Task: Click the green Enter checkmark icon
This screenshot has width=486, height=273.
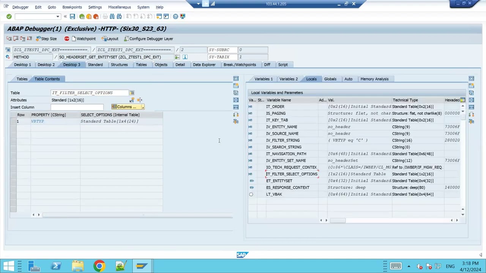Action: [9, 16]
